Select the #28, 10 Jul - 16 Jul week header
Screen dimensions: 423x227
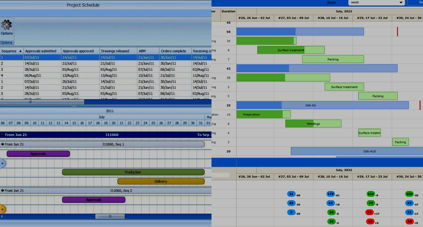tap(333, 18)
